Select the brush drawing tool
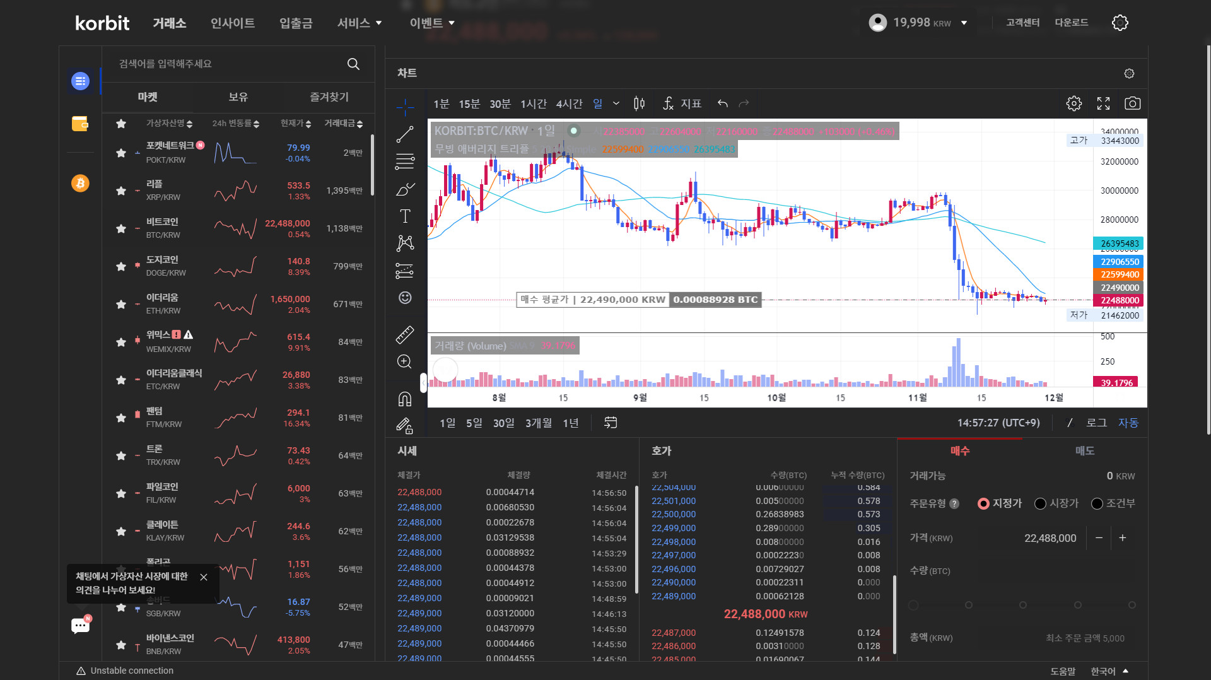 [x=405, y=189]
